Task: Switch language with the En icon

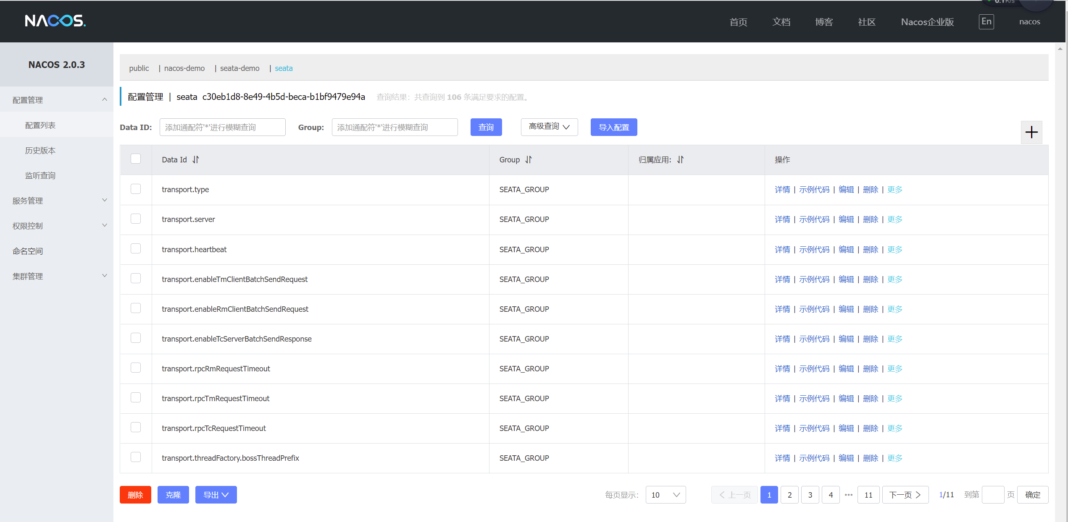Action: pyautogui.click(x=986, y=22)
